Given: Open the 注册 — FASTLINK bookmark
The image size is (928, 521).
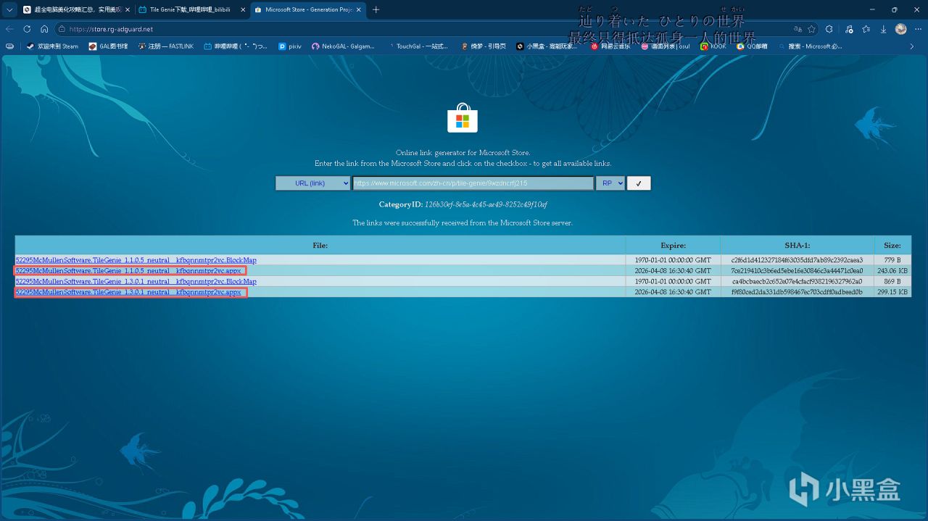Looking at the screenshot, I should coord(165,46).
